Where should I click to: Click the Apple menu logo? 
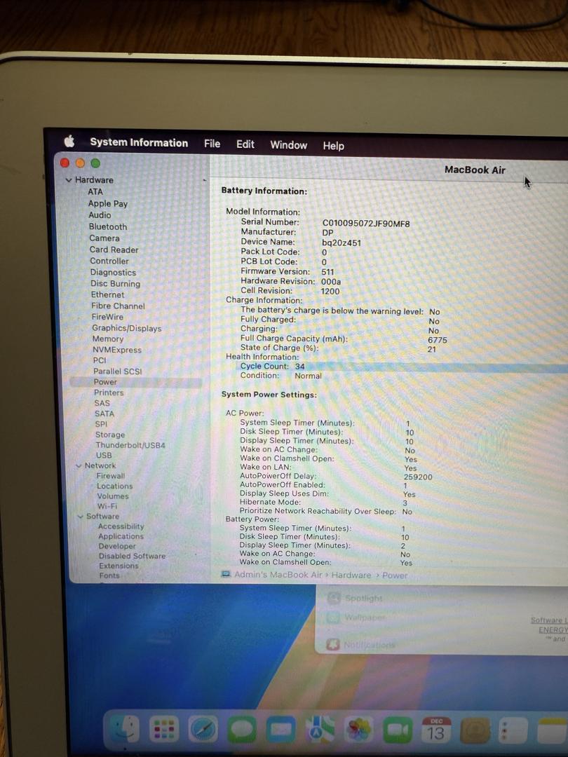(69, 142)
